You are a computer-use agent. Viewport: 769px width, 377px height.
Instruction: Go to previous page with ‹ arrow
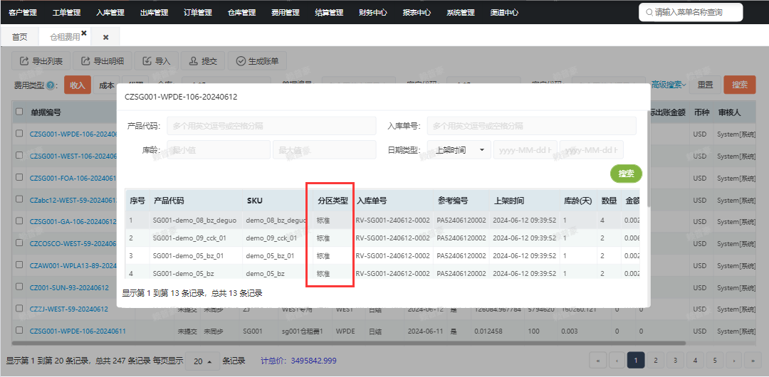tap(617, 361)
